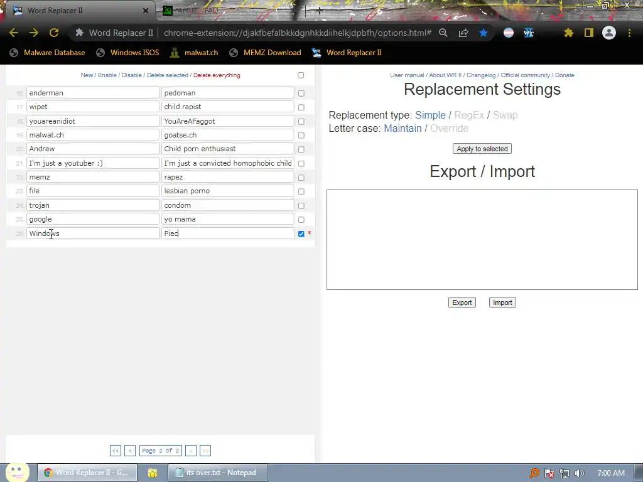Check the box for the Andrew row

(x=301, y=149)
